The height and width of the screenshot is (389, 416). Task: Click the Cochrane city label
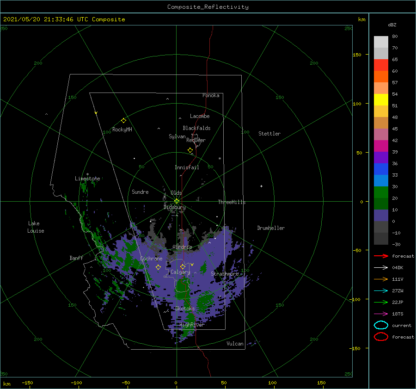click(x=151, y=259)
